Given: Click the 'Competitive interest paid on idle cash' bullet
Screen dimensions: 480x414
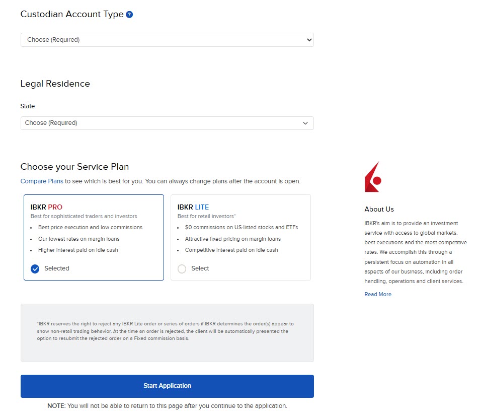Looking at the screenshot, I should tap(231, 250).
